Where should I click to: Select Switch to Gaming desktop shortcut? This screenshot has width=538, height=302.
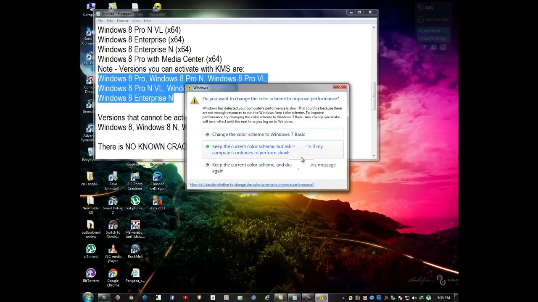click(x=113, y=229)
